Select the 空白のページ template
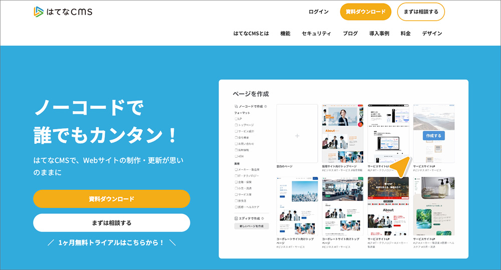Image resolution: width=501 pixels, height=270 pixels. (297, 134)
